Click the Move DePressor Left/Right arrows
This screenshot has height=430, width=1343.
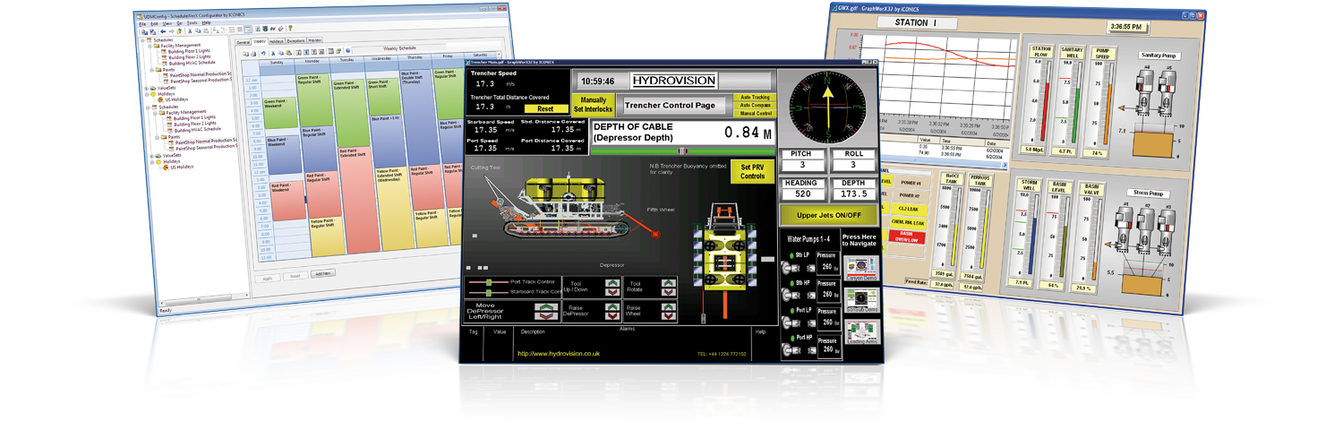tap(546, 309)
